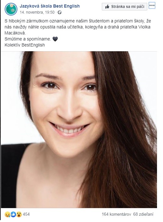This screenshot has height=222, width=163.
Task: Open 'Jazyková škola Best English' page link
Action: pyautogui.click(x=50, y=6)
